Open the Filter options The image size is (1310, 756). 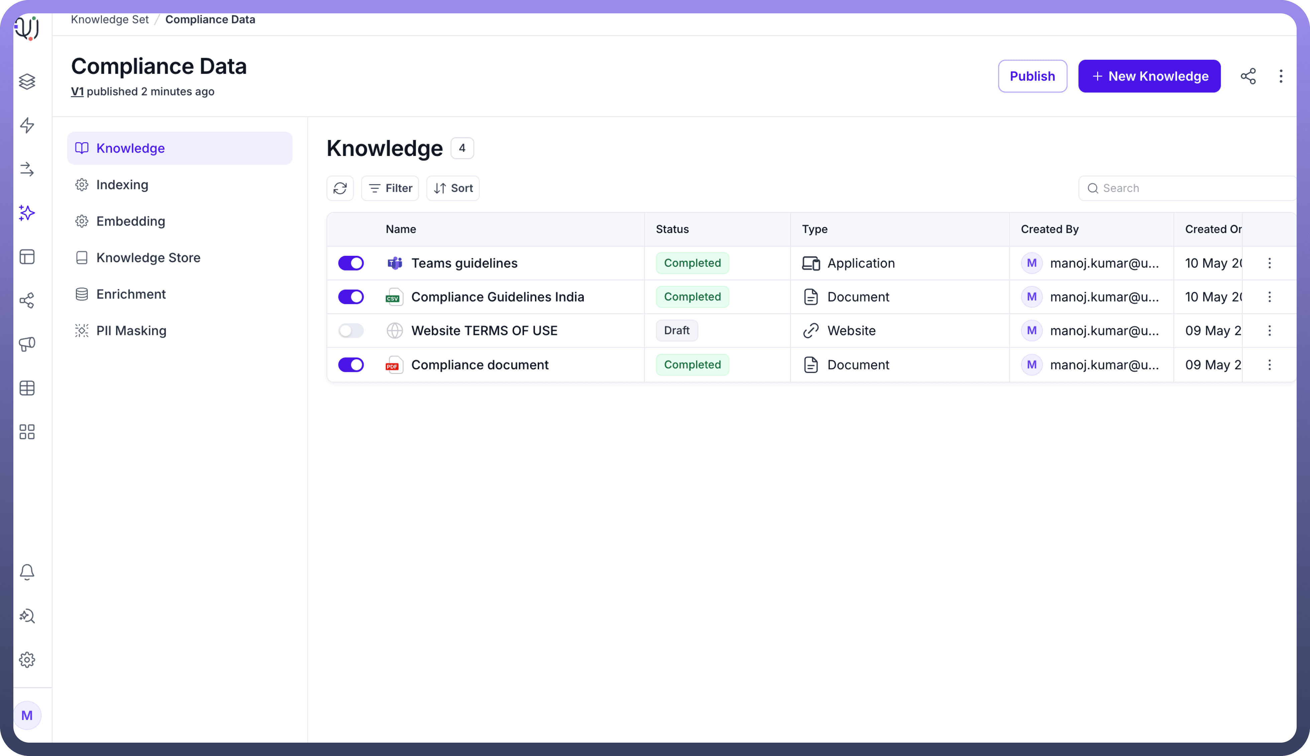[x=390, y=188]
